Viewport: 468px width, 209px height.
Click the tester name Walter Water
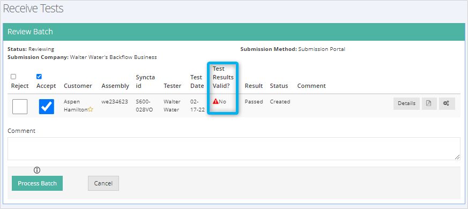pos(172,106)
